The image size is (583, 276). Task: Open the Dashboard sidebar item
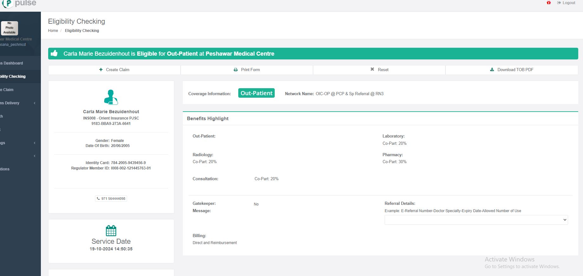tap(13, 63)
